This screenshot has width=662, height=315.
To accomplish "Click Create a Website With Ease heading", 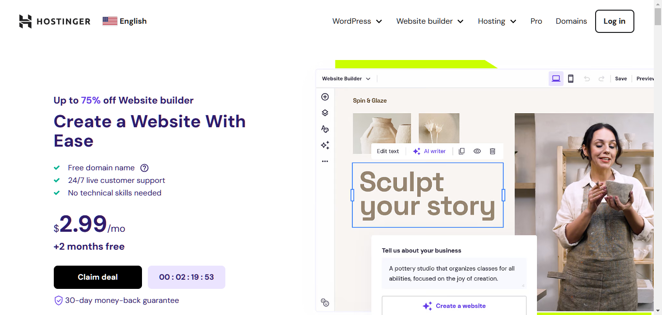I will pyautogui.click(x=150, y=131).
